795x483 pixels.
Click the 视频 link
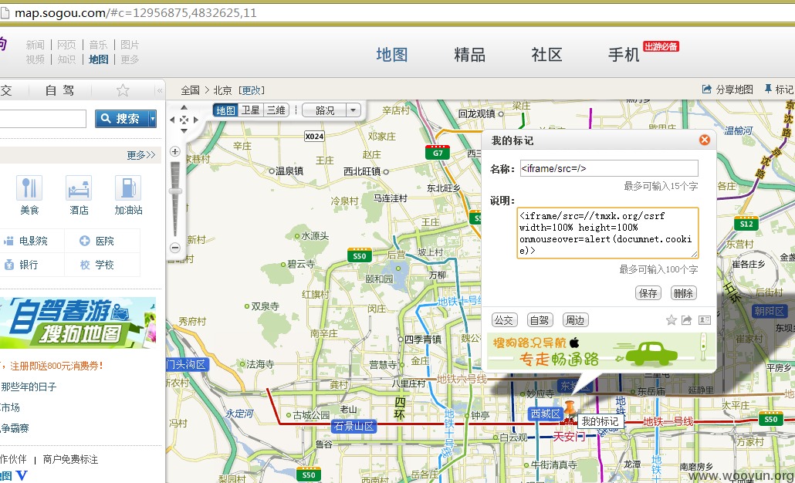tap(36, 59)
